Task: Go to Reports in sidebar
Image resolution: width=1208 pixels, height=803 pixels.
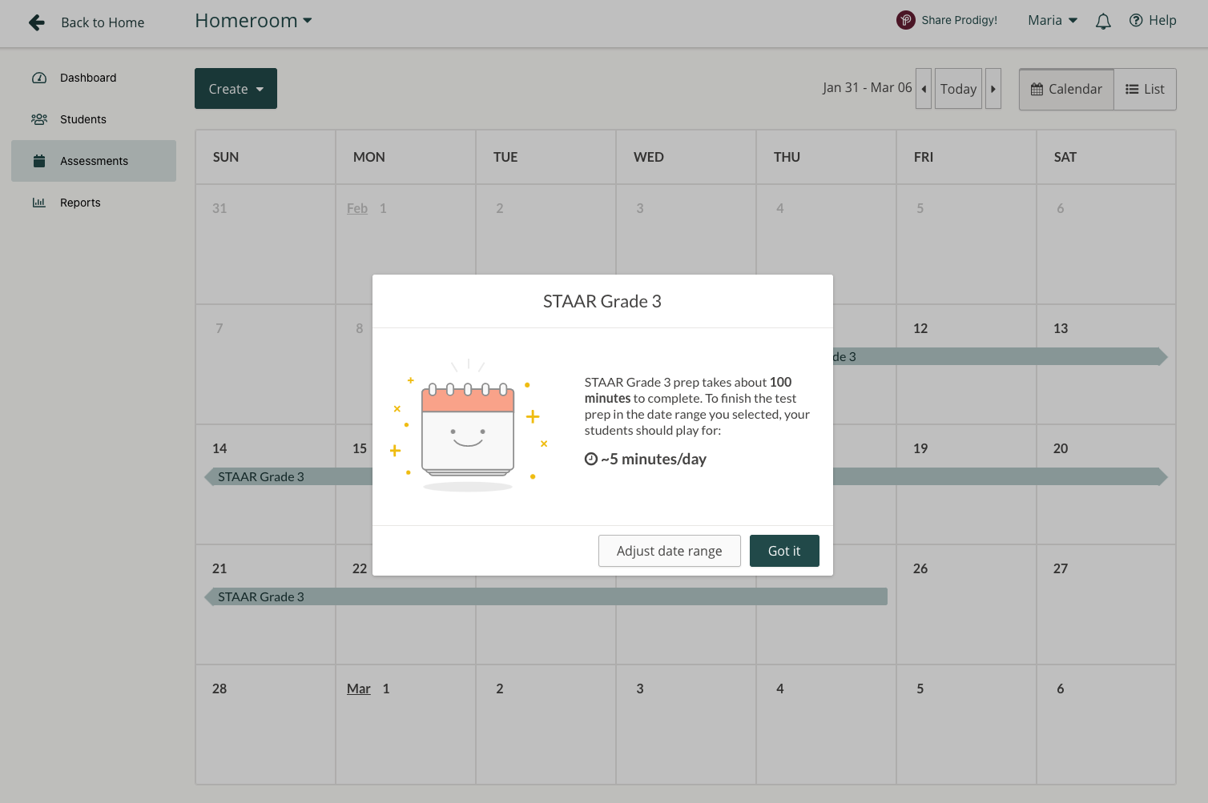Action: 80,203
